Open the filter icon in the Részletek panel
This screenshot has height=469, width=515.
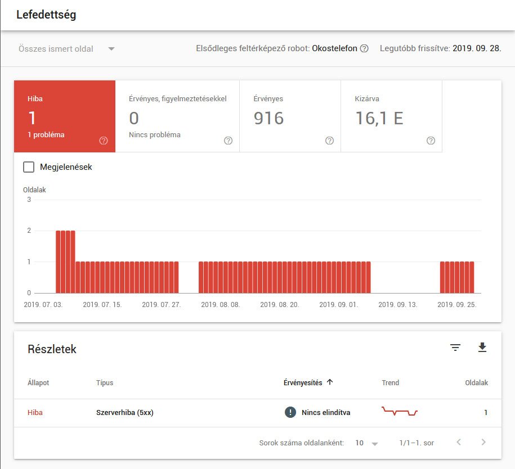pyautogui.click(x=456, y=348)
